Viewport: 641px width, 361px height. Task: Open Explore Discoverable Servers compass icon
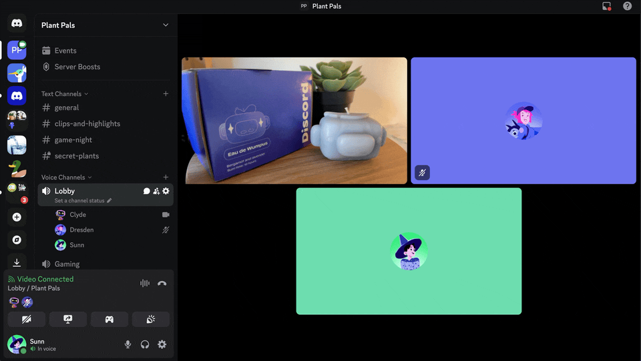(x=17, y=240)
